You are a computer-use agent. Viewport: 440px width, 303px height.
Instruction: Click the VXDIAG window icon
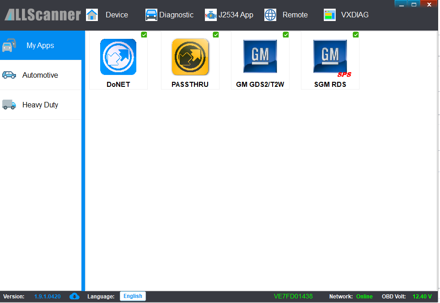[x=330, y=15]
